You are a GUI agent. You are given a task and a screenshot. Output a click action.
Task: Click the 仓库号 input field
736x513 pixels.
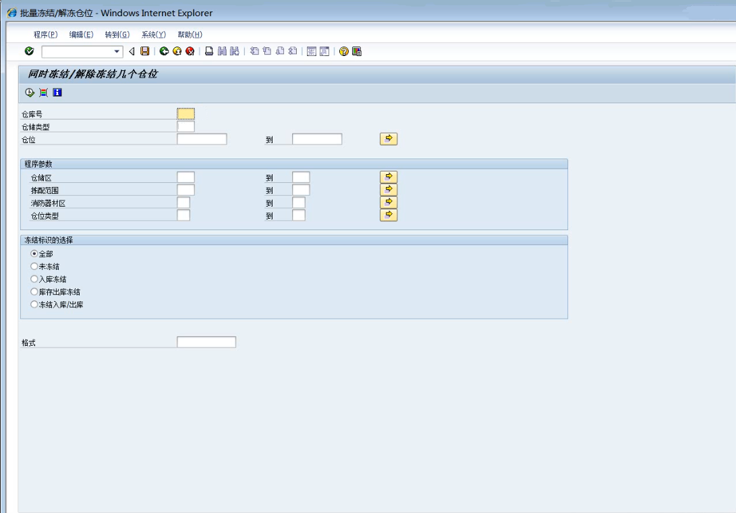point(186,114)
